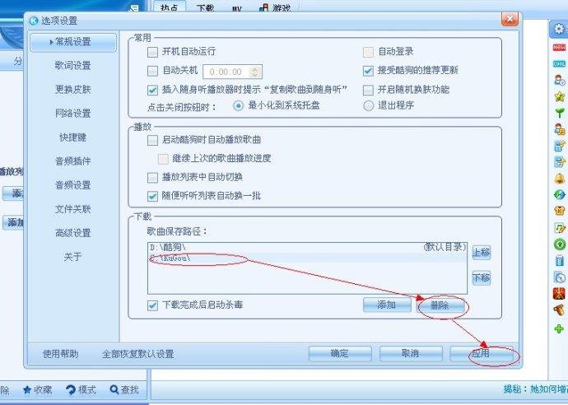Click the 模式 mode icon in main window

point(70,390)
